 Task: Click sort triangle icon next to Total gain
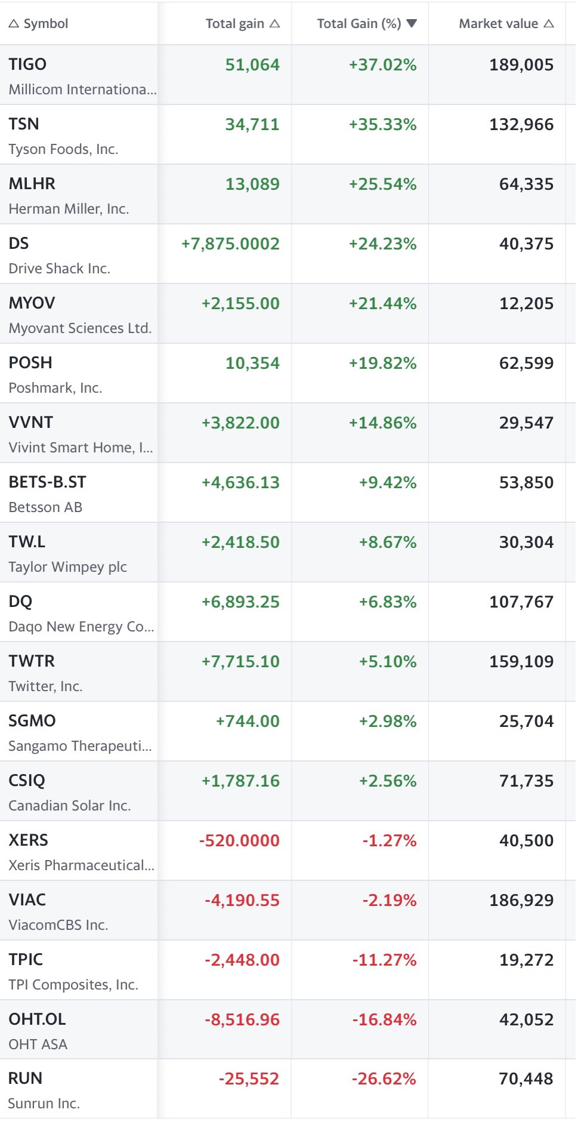(x=274, y=24)
